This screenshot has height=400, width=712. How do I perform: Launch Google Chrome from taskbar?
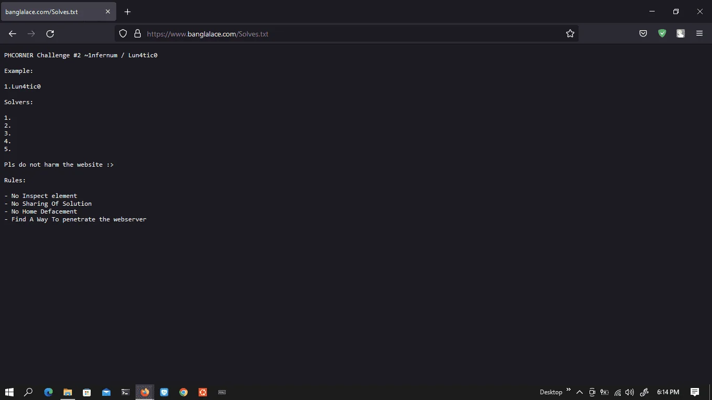(x=183, y=392)
